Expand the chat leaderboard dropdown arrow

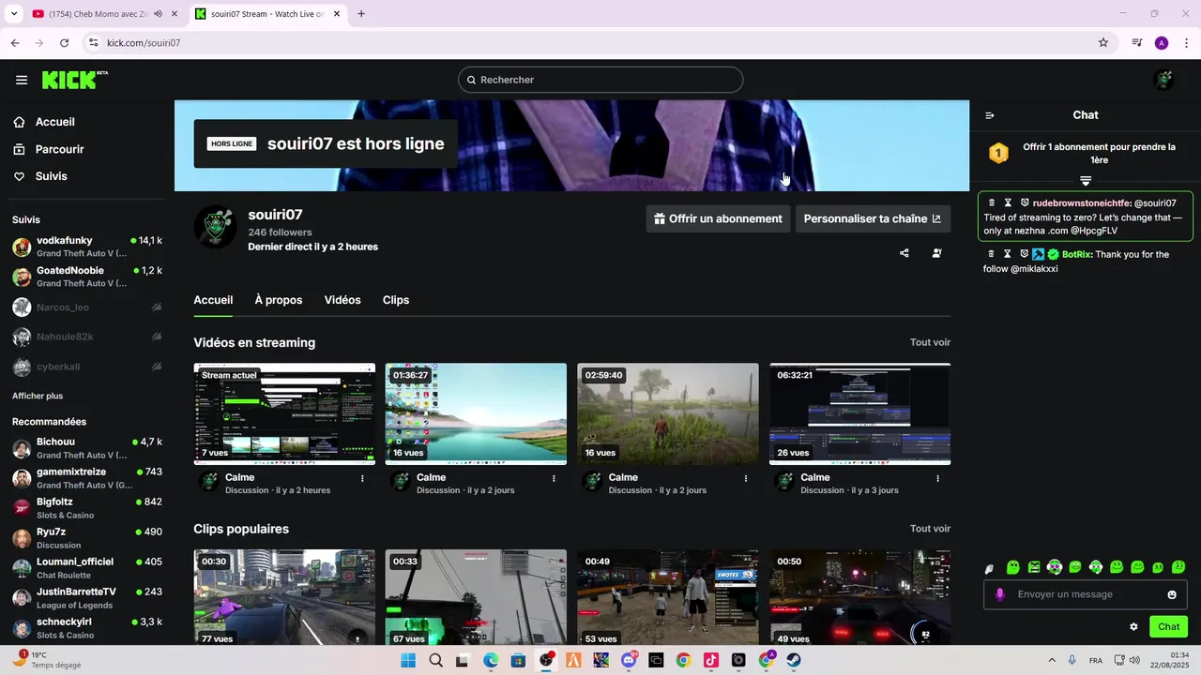[x=1086, y=180]
